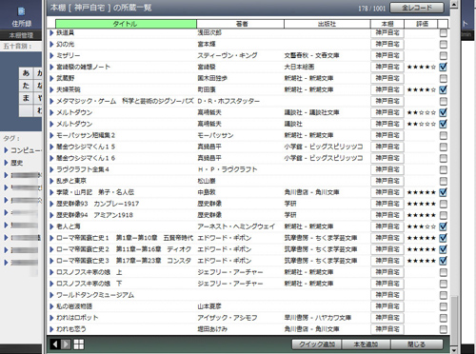Open detail arrow for 武蔵野
The width and height of the screenshot is (476, 354).
[51, 78]
